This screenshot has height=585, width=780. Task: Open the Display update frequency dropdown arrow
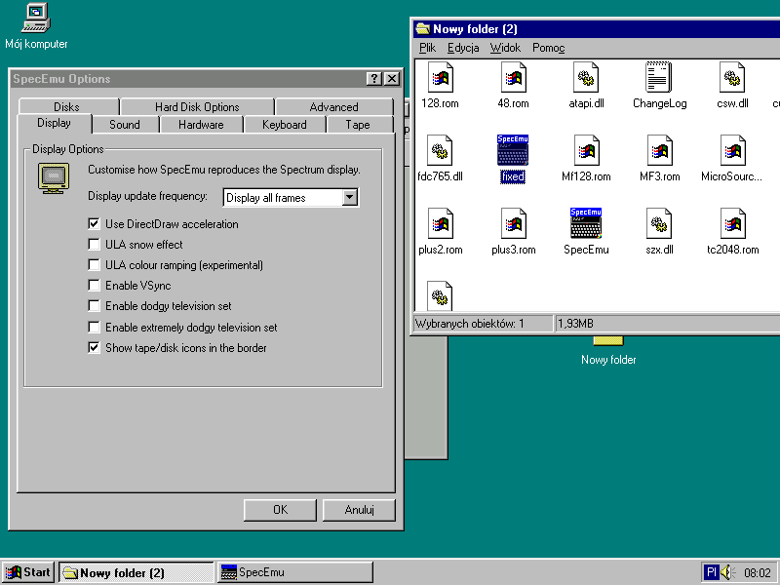point(350,198)
